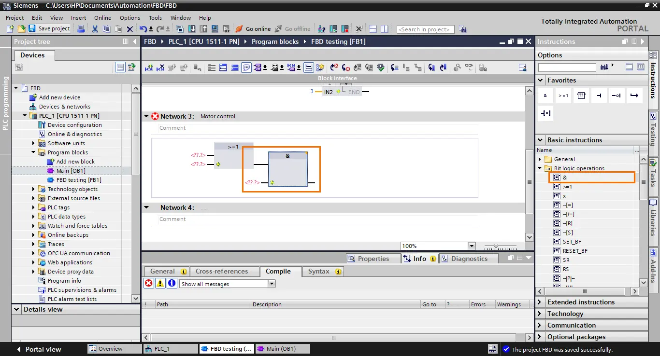Screen dimensions: 660x356
Task: Toggle warning messages filter button
Action: (160, 284)
